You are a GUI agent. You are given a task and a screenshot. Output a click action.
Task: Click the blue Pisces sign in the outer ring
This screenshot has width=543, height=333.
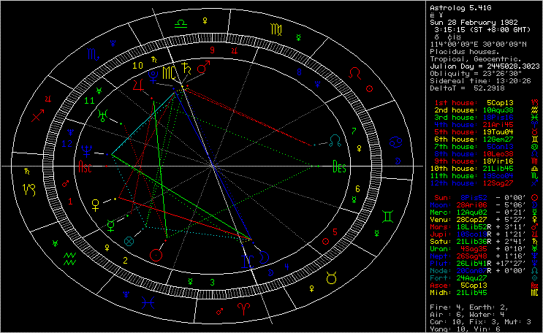(148, 303)
